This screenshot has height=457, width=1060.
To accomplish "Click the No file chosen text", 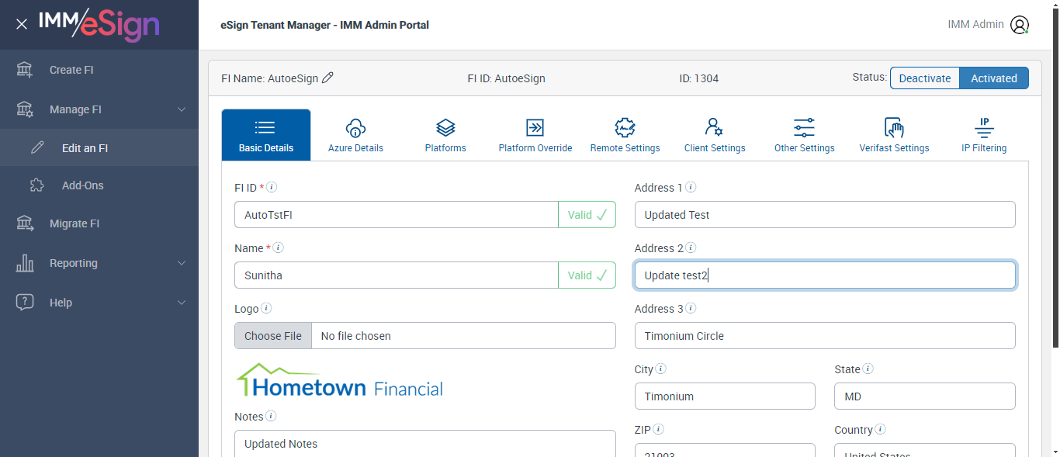I will (356, 336).
